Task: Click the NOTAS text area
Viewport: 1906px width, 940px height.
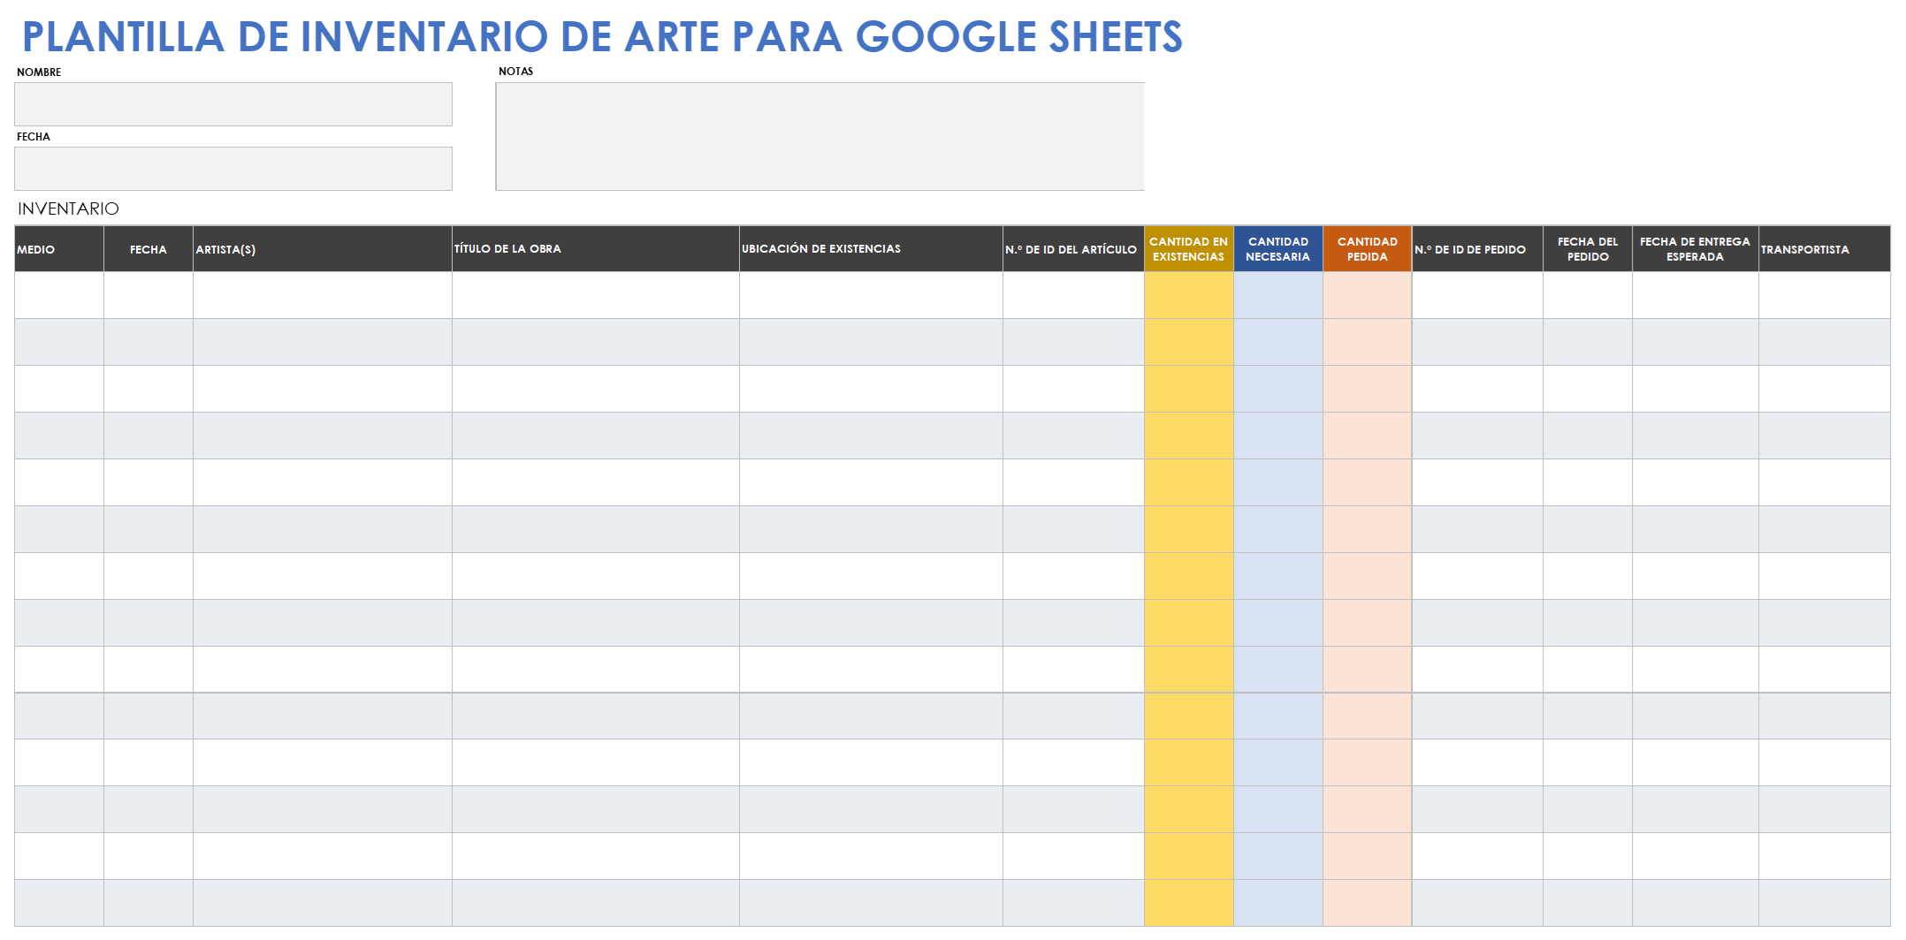Action: (x=820, y=137)
